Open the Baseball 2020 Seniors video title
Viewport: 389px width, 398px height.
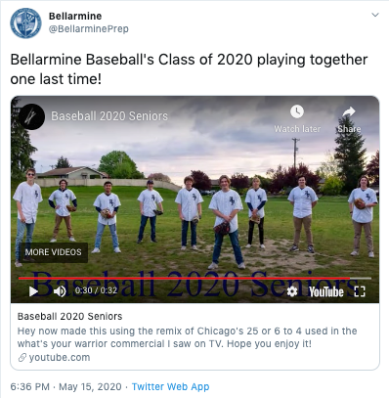pos(109,116)
